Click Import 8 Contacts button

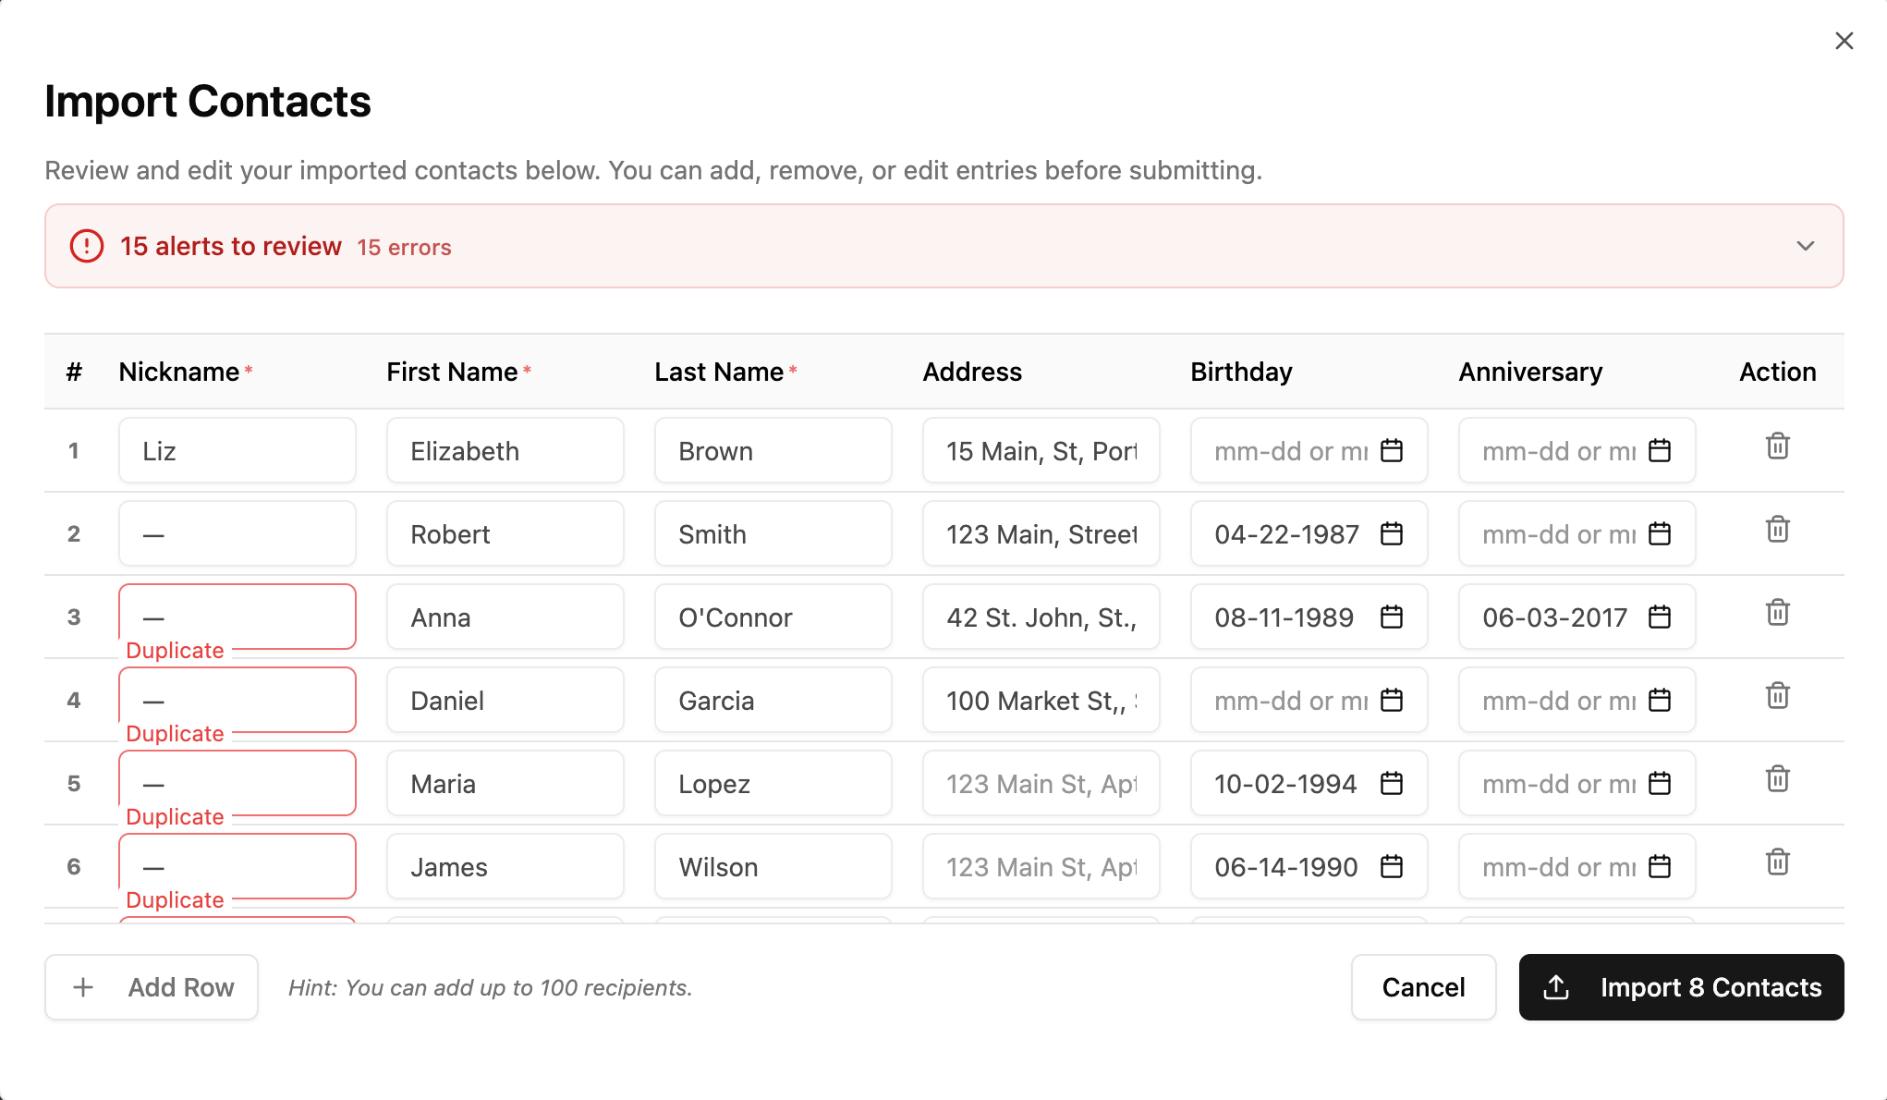pyautogui.click(x=1681, y=987)
